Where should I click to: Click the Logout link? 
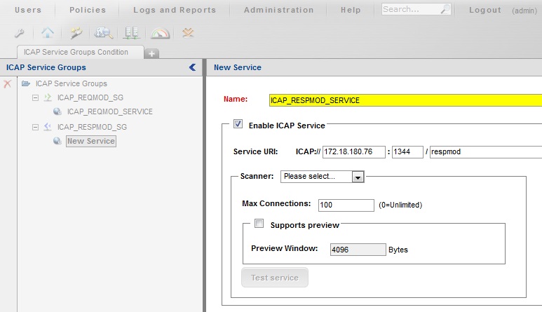tap(485, 10)
